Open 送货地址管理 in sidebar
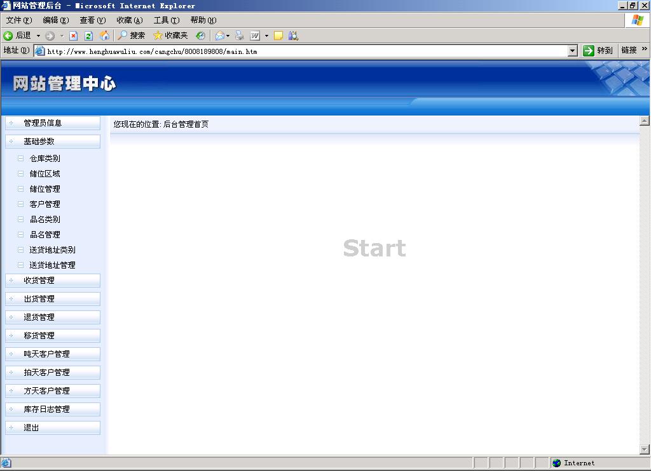 52,265
